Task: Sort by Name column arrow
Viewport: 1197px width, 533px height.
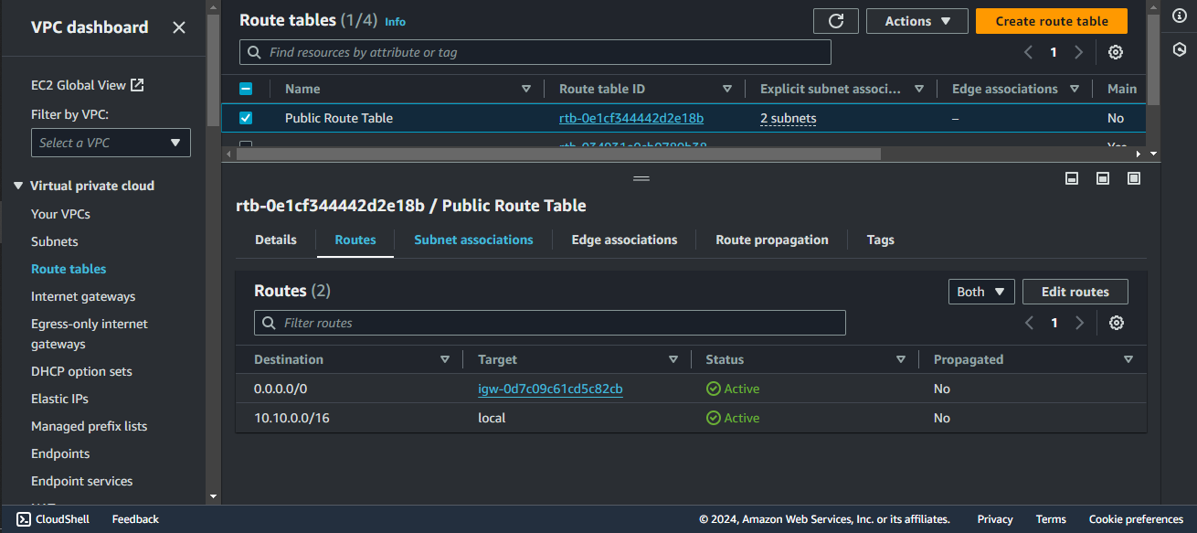Action: [526, 89]
